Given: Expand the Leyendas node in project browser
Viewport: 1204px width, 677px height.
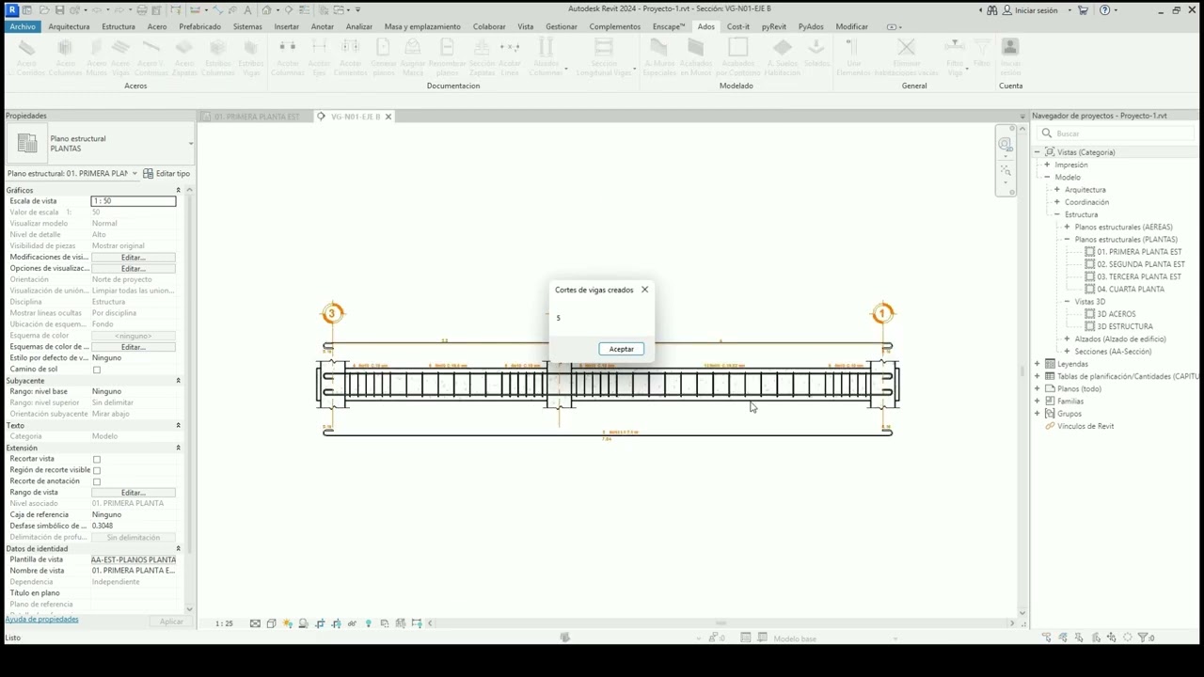Looking at the screenshot, I should 1038,364.
